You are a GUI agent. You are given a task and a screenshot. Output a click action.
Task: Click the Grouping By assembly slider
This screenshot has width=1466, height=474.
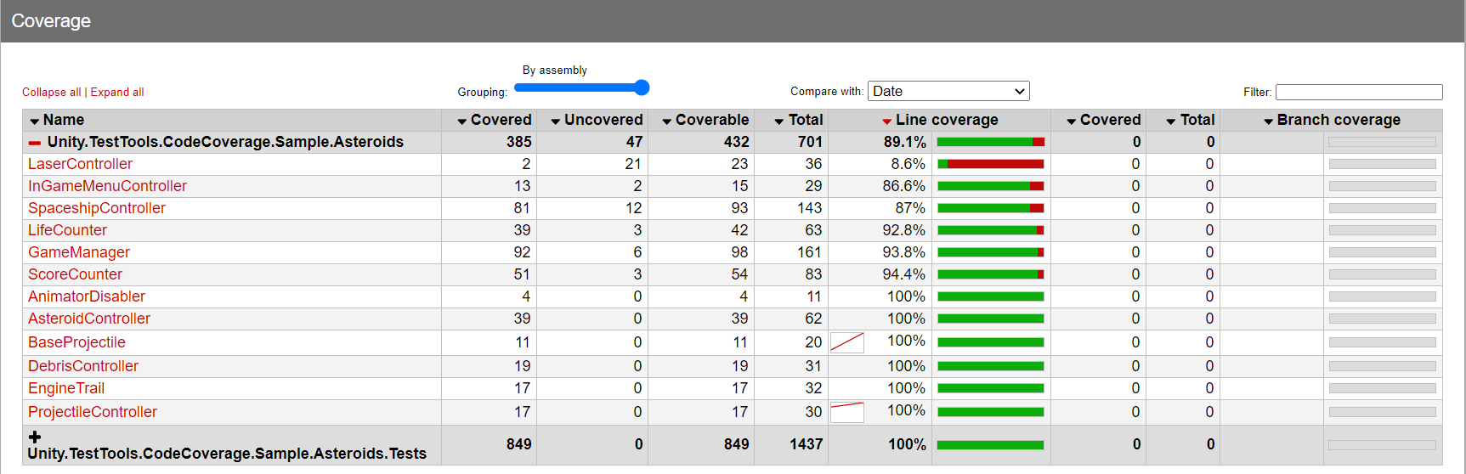click(581, 87)
